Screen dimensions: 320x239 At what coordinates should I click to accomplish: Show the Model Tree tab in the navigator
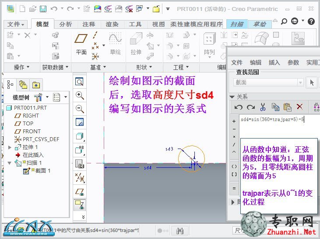[x=10, y=84]
